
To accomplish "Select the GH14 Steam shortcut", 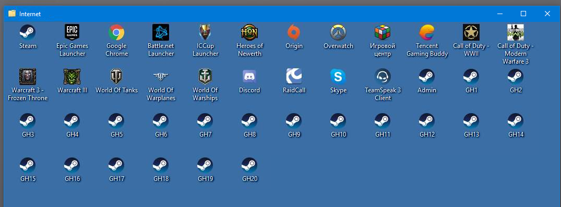I will point(516,121).
